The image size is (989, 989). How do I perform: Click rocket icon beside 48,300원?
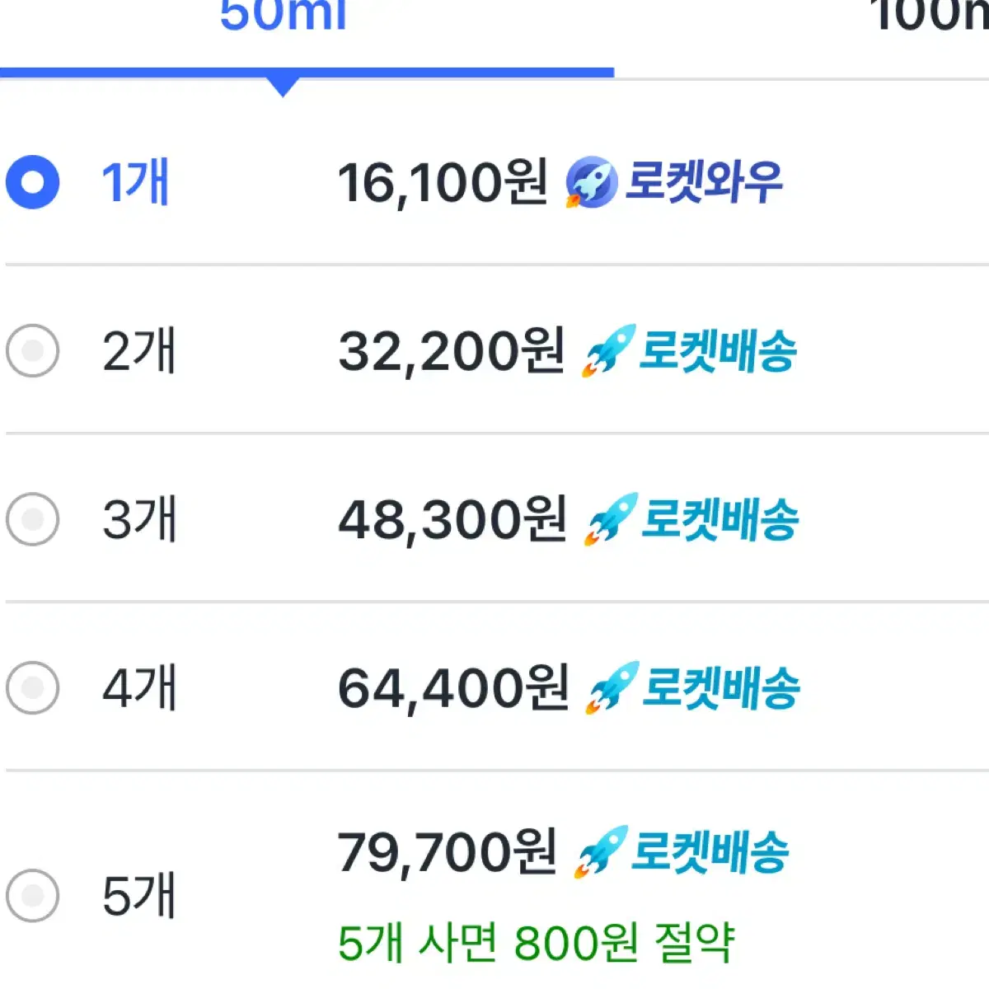[x=611, y=519]
